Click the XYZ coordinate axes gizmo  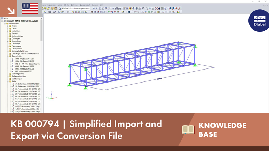[x=52, y=96]
